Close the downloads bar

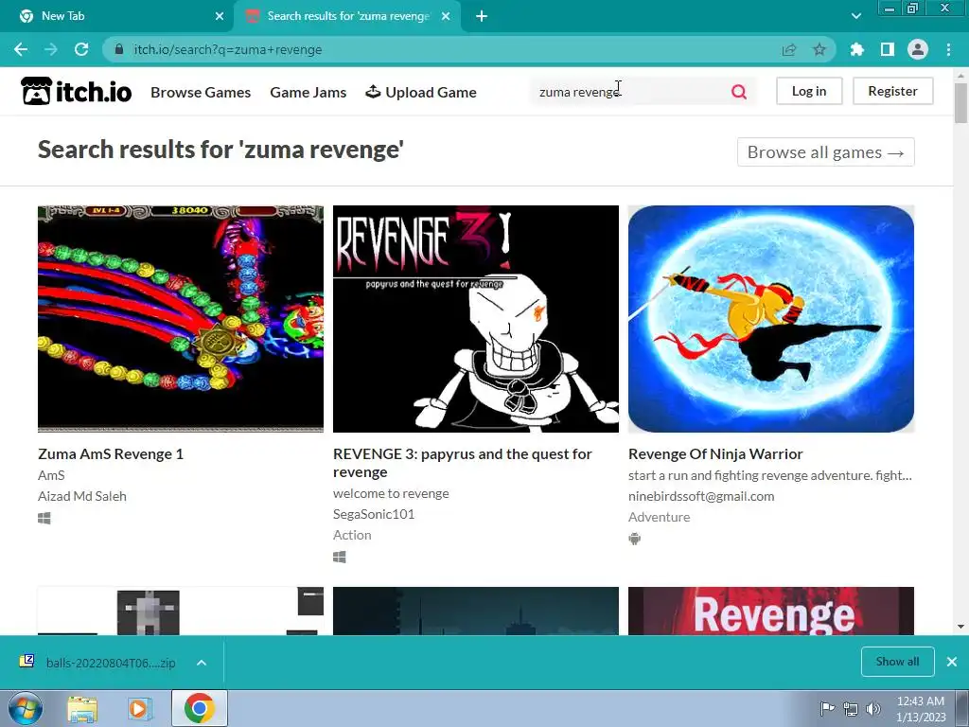(x=952, y=662)
